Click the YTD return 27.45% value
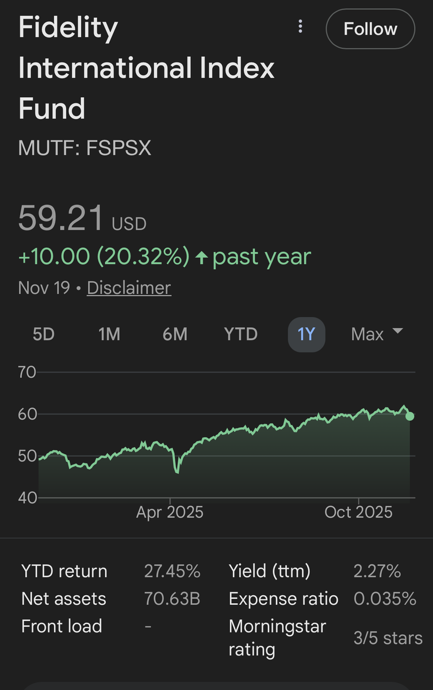433x690 pixels. point(172,571)
